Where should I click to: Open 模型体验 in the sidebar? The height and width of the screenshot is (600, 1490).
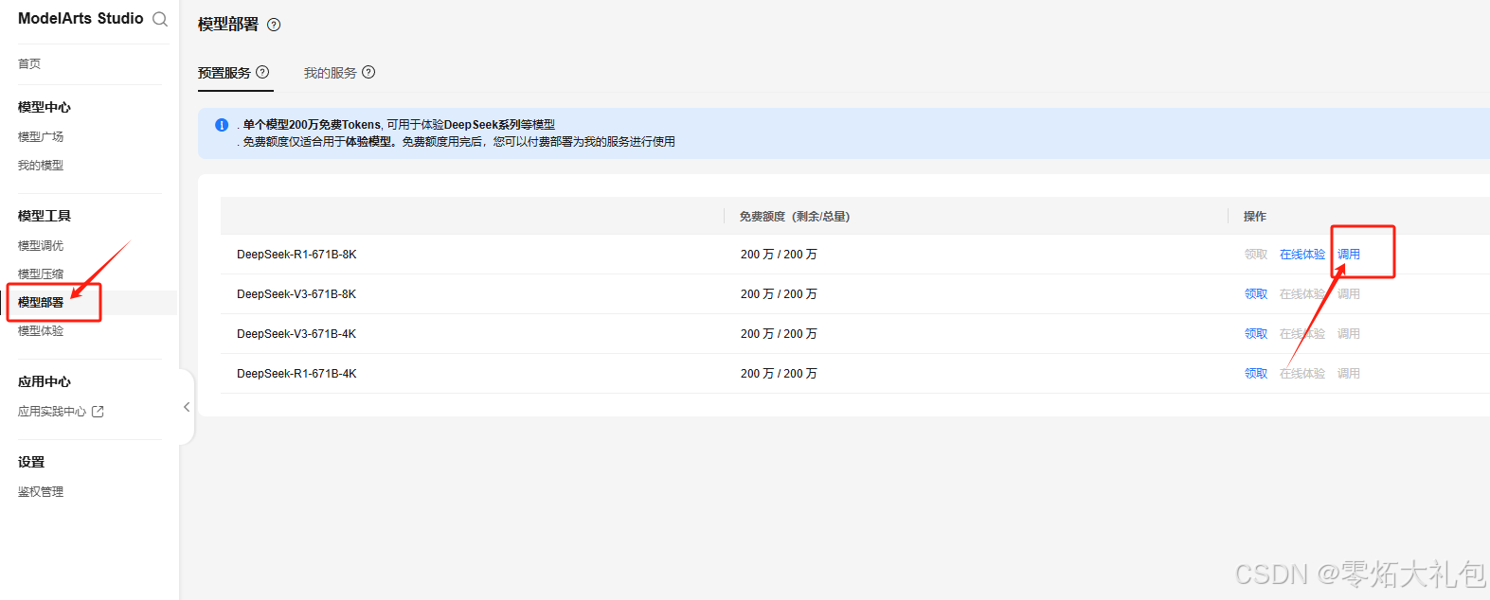[41, 330]
